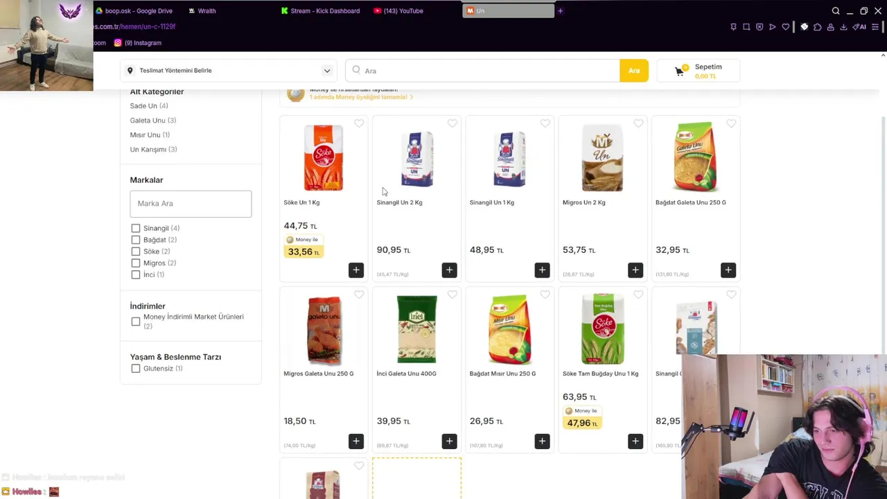Image resolution: width=887 pixels, height=499 pixels.
Task: Toggle the Glutensiz filter checkbox
Action: coord(136,368)
